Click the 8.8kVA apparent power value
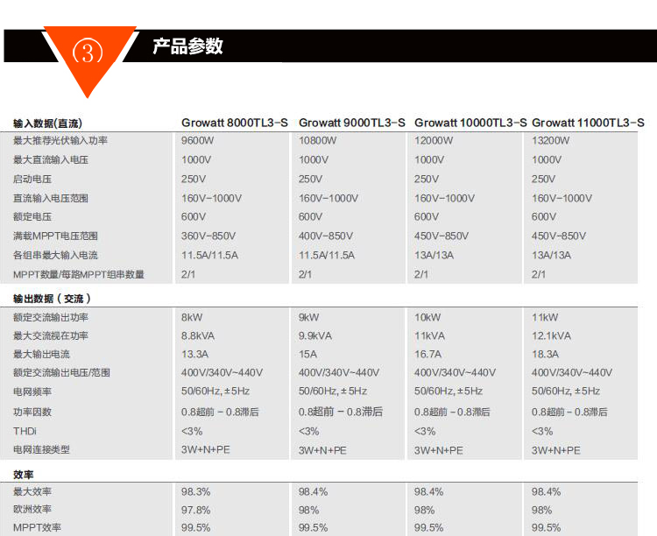This screenshot has height=536, width=657. 198,335
